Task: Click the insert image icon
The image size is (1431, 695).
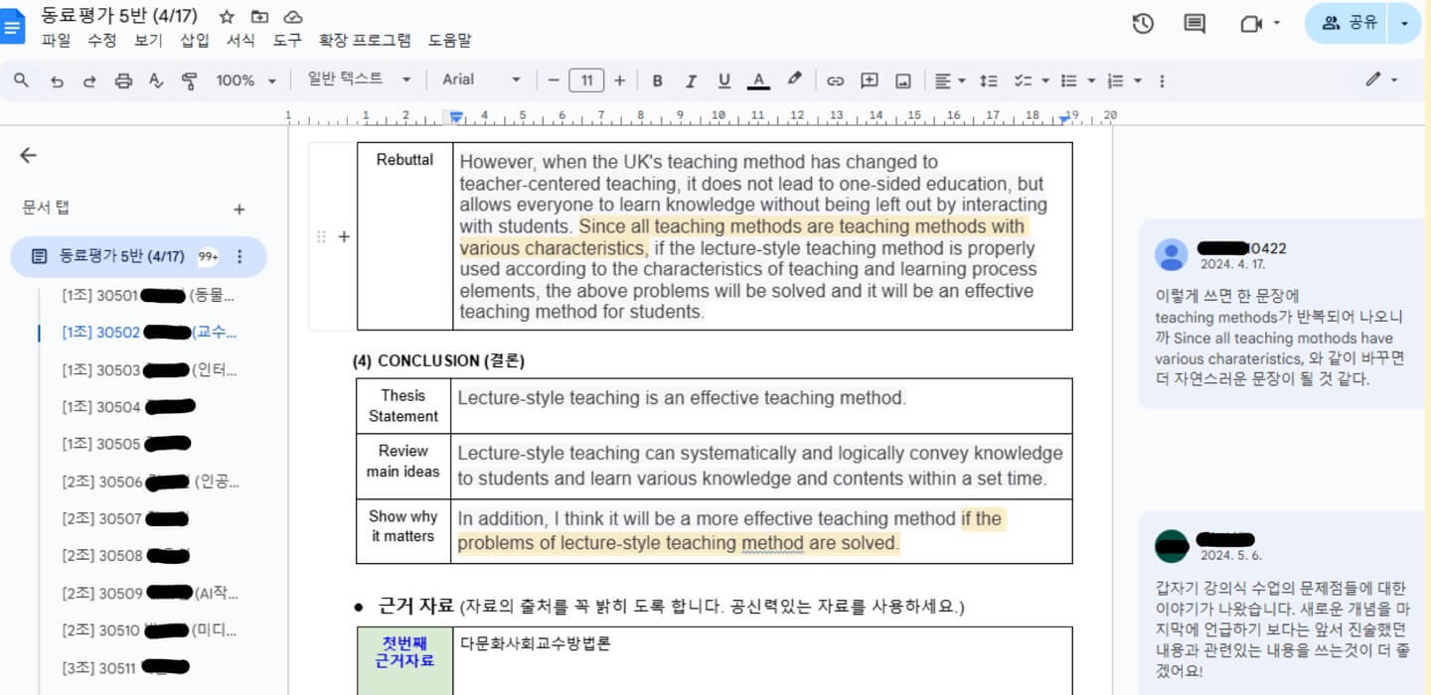Action: tap(902, 80)
